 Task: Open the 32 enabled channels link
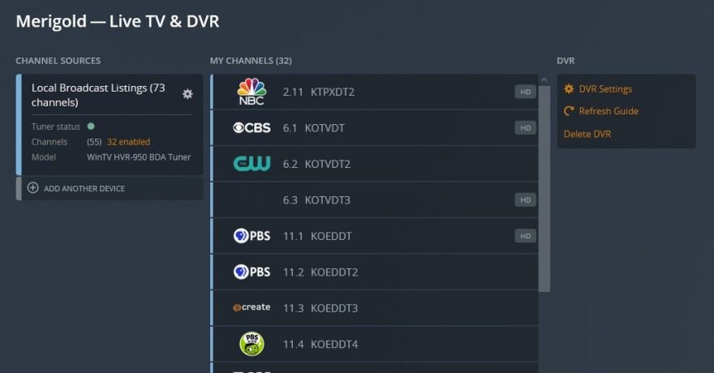[x=128, y=142]
